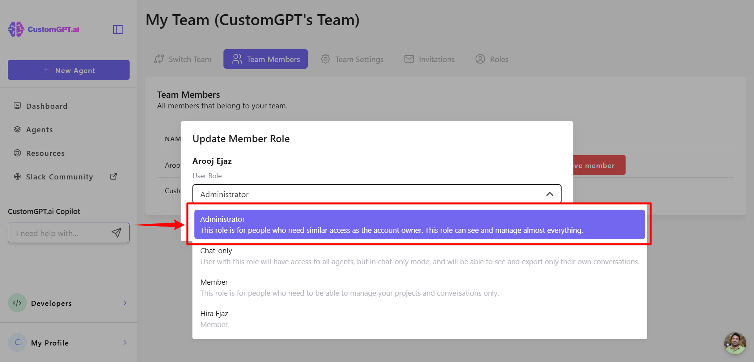Open My Profile in sidebar
754x362 pixels.
click(69, 342)
